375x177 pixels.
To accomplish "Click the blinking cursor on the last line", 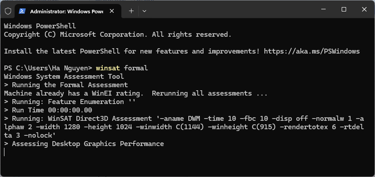I will (x=4, y=152).
